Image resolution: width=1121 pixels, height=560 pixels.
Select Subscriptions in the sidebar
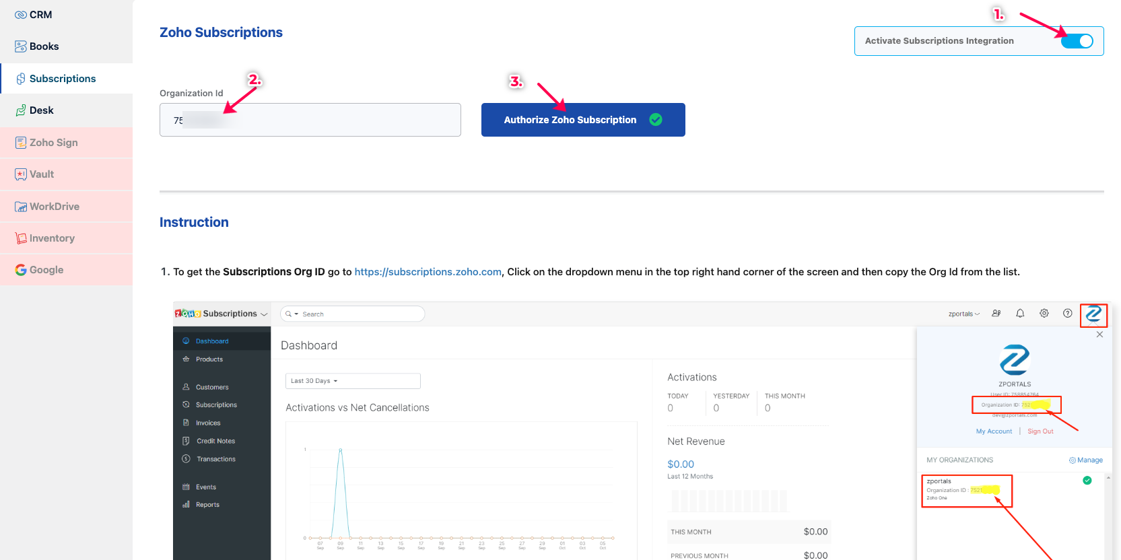(x=66, y=79)
